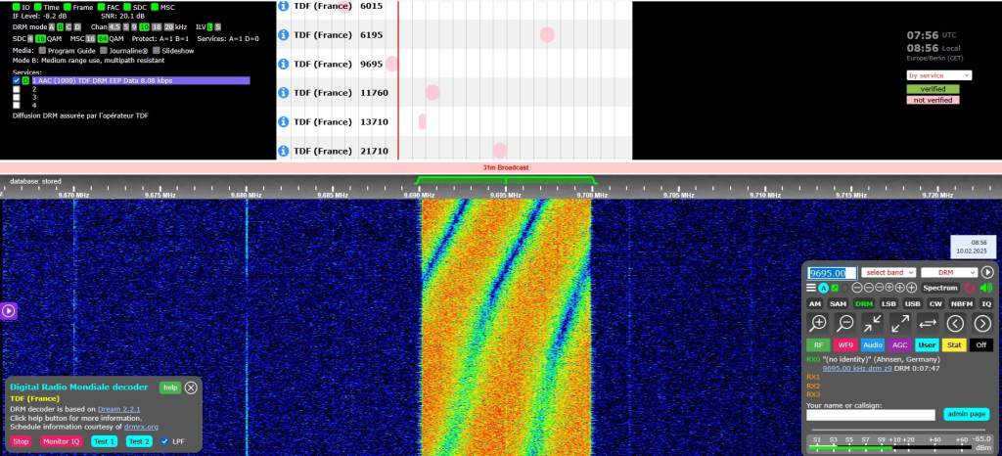Click the page left arrow icon

tap(956, 323)
